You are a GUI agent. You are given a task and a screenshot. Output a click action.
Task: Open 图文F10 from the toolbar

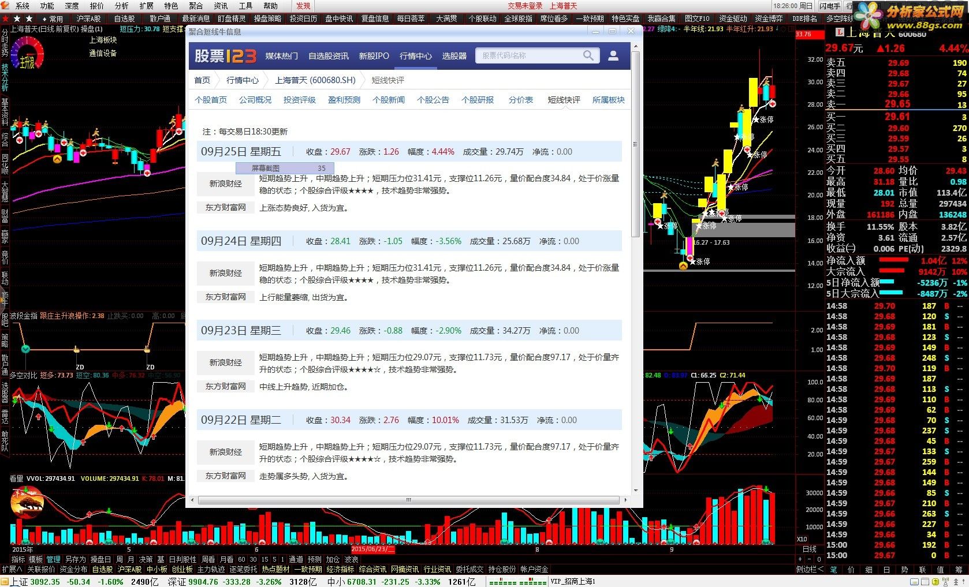point(697,18)
